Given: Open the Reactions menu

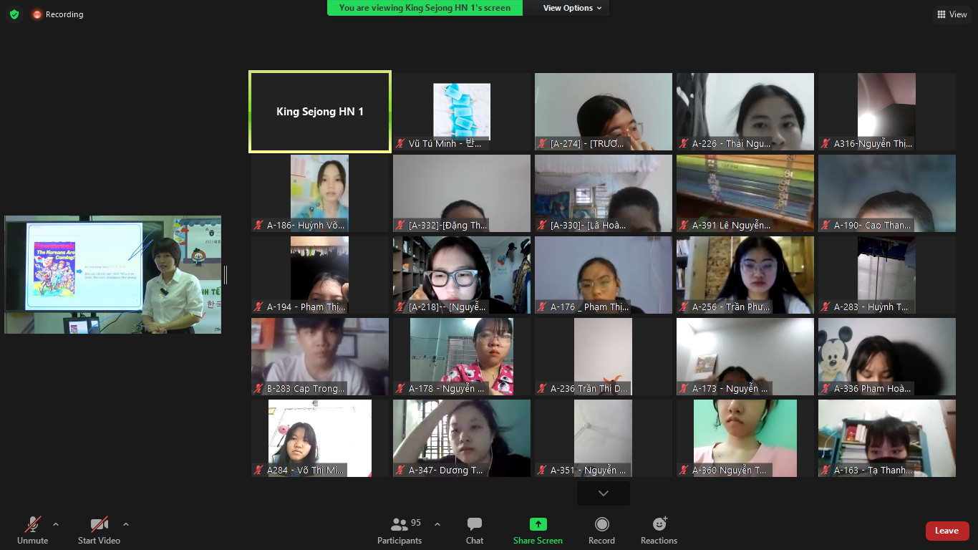Looking at the screenshot, I should (x=659, y=530).
